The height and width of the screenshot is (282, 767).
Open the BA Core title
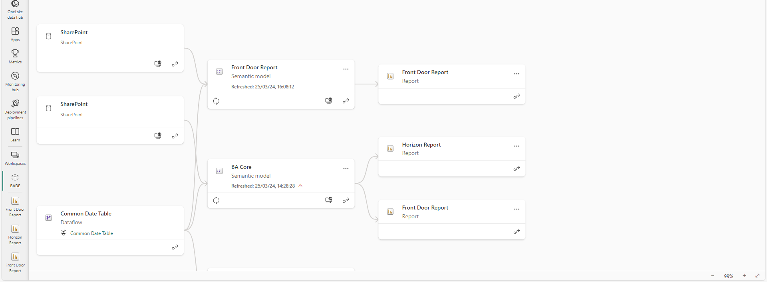click(241, 167)
